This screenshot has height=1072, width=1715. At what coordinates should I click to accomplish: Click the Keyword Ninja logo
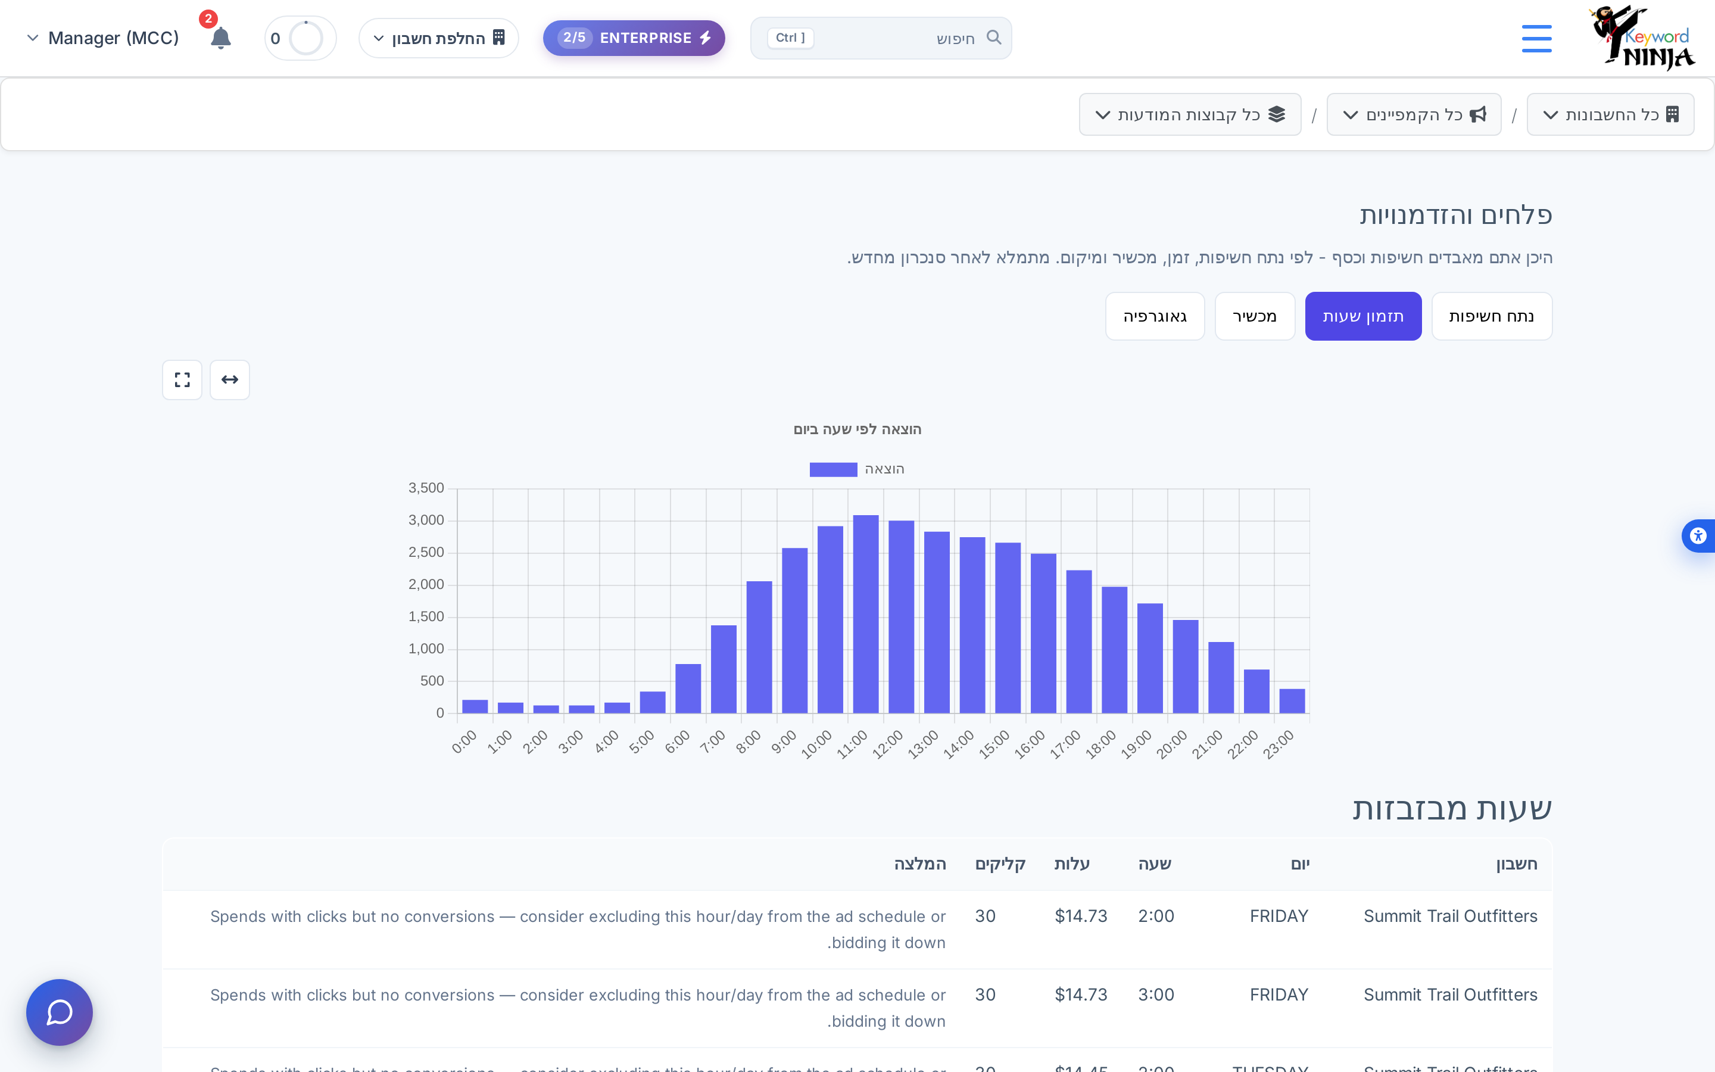click(x=1642, y=38)
